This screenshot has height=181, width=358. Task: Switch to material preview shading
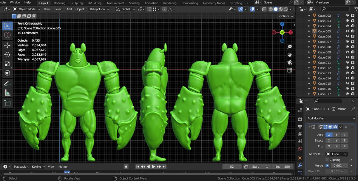(280, 9)
